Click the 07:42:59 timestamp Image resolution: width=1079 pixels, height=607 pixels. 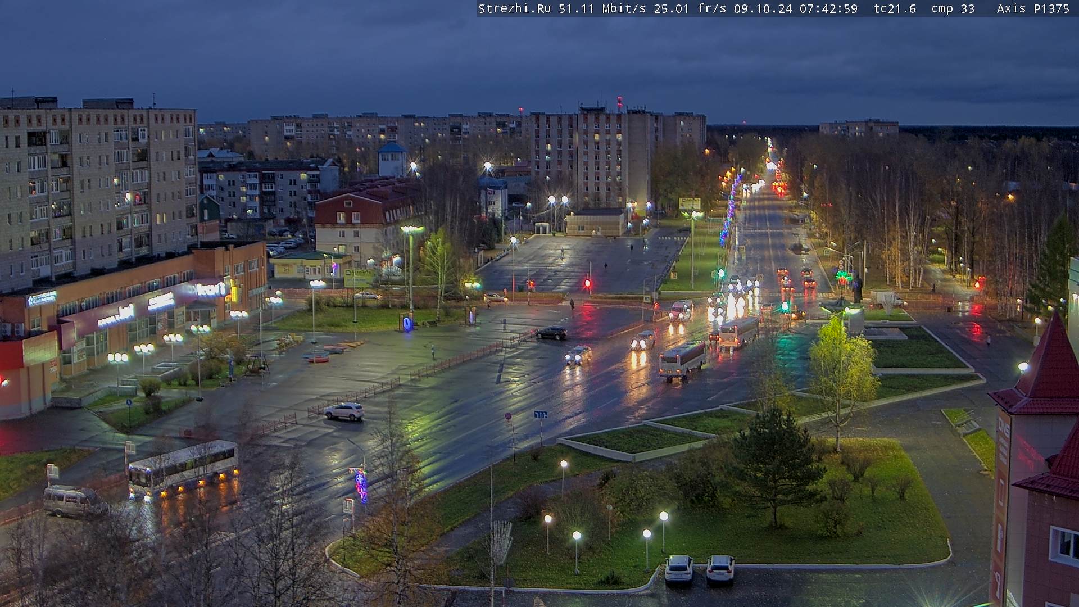[828, 8]
